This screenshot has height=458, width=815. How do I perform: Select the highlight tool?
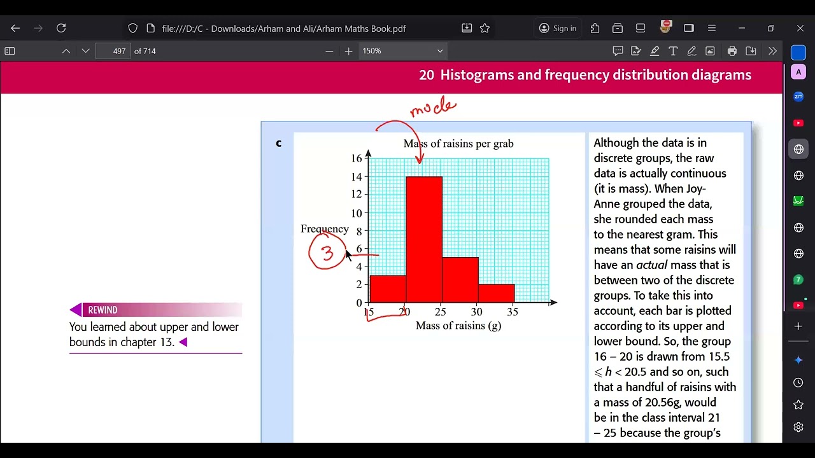pos(654,51)
